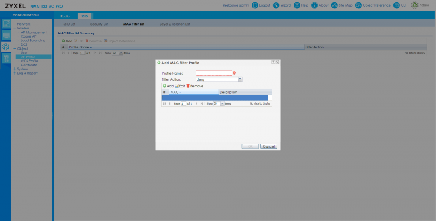Click the summary pager Page number field
Image resolution: width=436 pixels, height=221 pixels.
(82, 53)
